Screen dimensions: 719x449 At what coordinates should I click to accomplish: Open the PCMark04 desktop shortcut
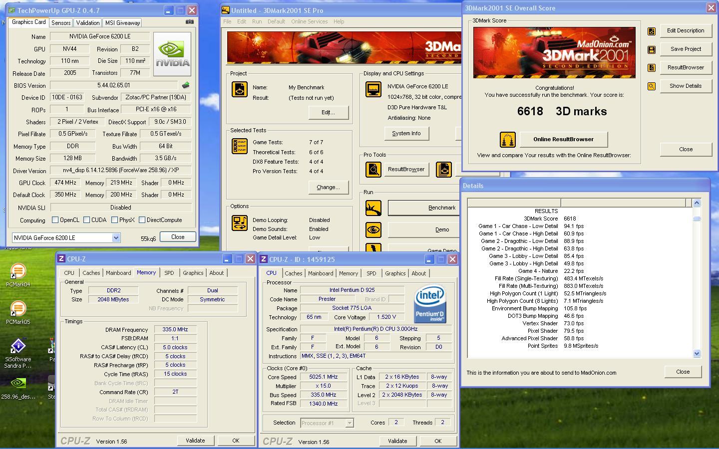(18, 275)
